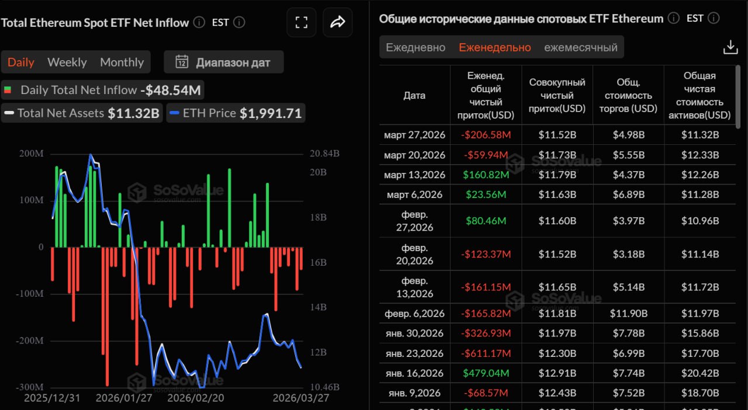This screenshot has width=748, height=410.
Task: Click info icon next to right EST label
Action: pyautogui.click(x=713, y=18)
